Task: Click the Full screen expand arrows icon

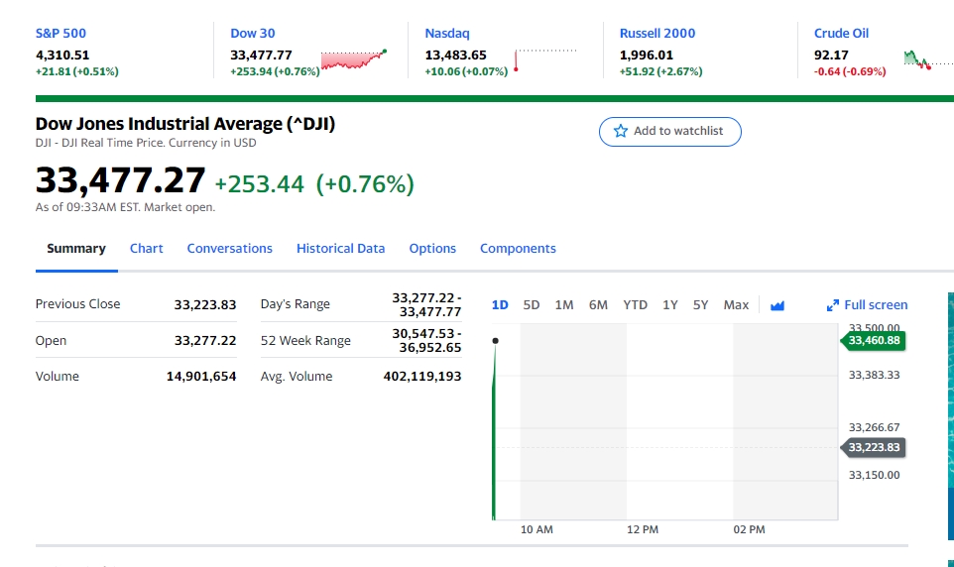Action: point(832,305)
